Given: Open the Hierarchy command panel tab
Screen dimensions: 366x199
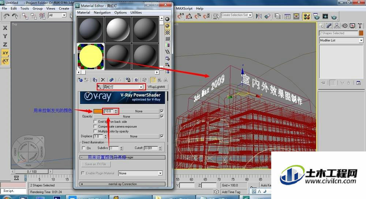Looking at the screenshot, I should [x=337, y=26].
